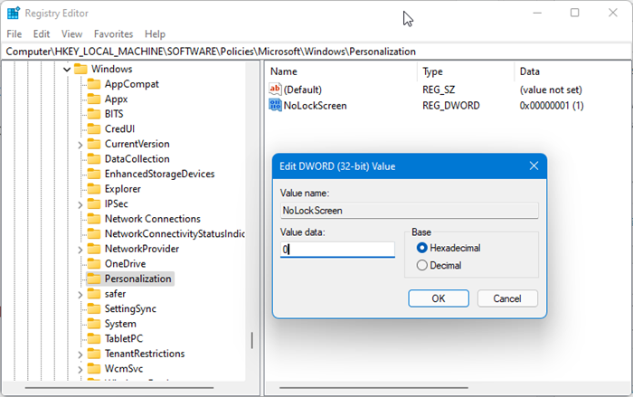Expand the NetworkProvider key

pos(80,249)
